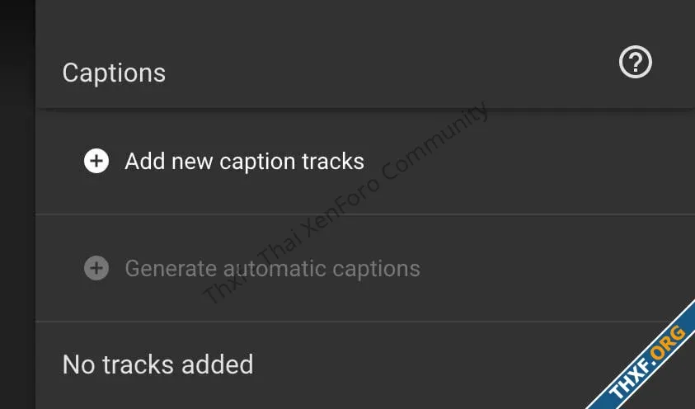Click the word 'added' in No tracks added
The width and height of the screenshot is (695, 409).
(217, 364)
